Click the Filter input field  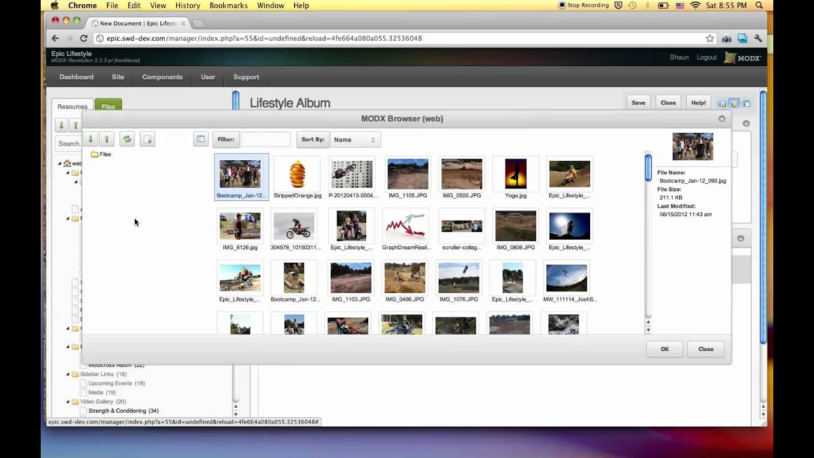265,139
